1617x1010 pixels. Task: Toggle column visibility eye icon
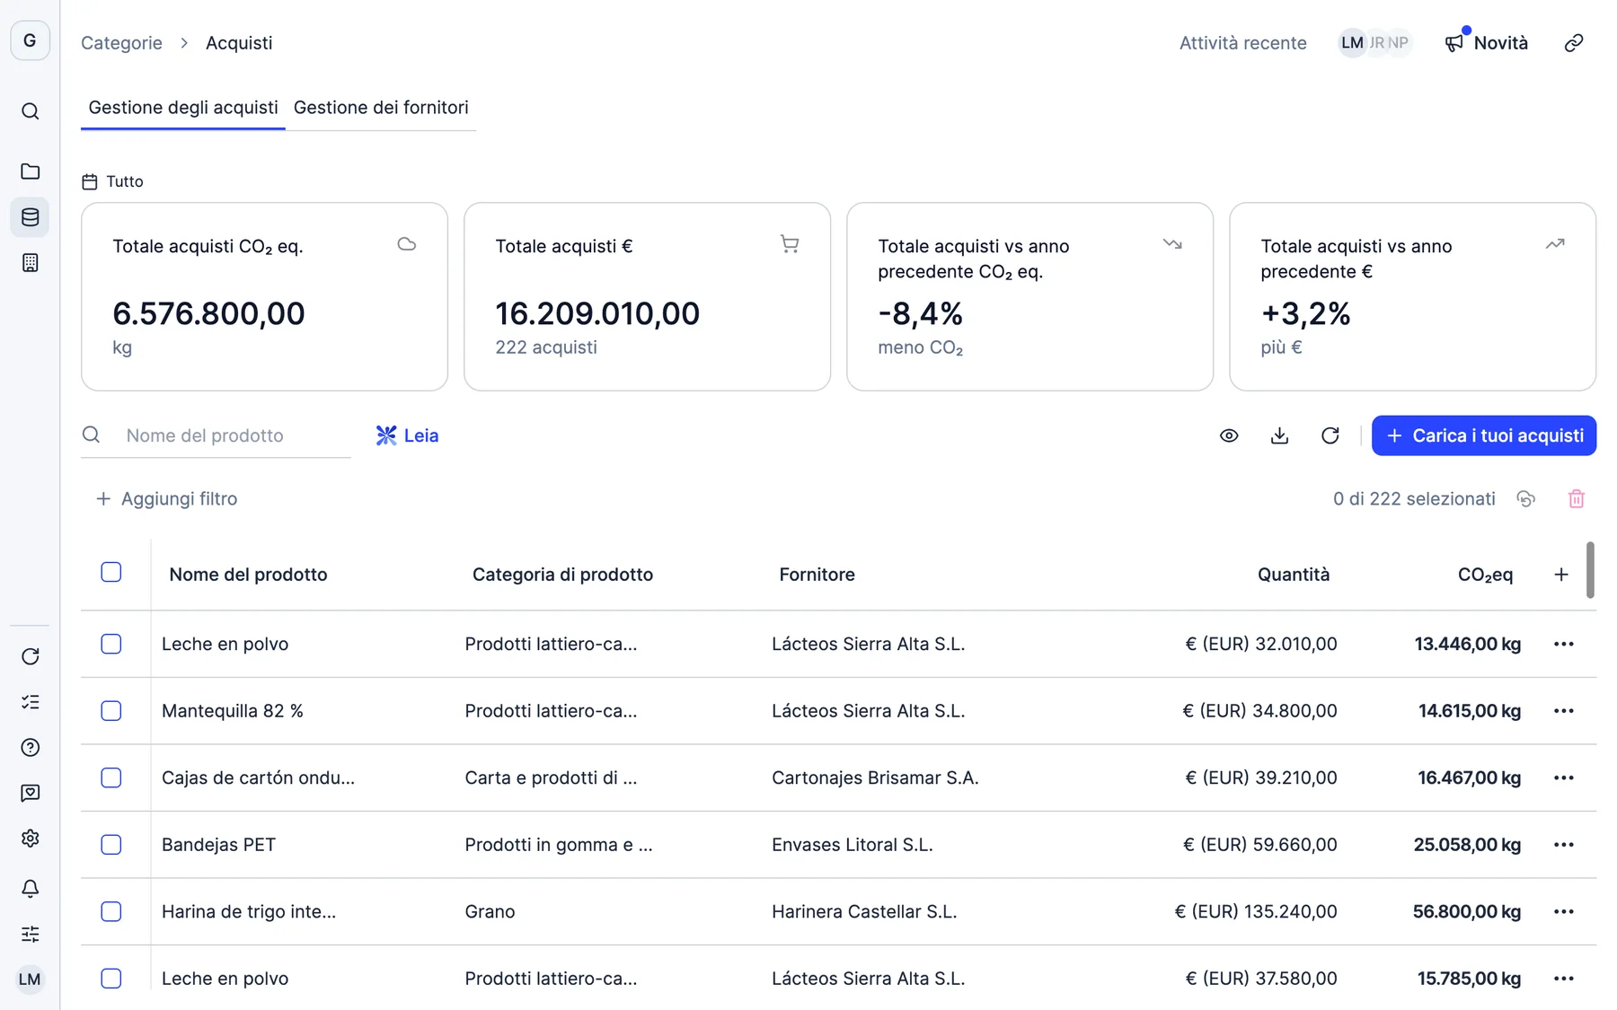(x=1229, y=435)
